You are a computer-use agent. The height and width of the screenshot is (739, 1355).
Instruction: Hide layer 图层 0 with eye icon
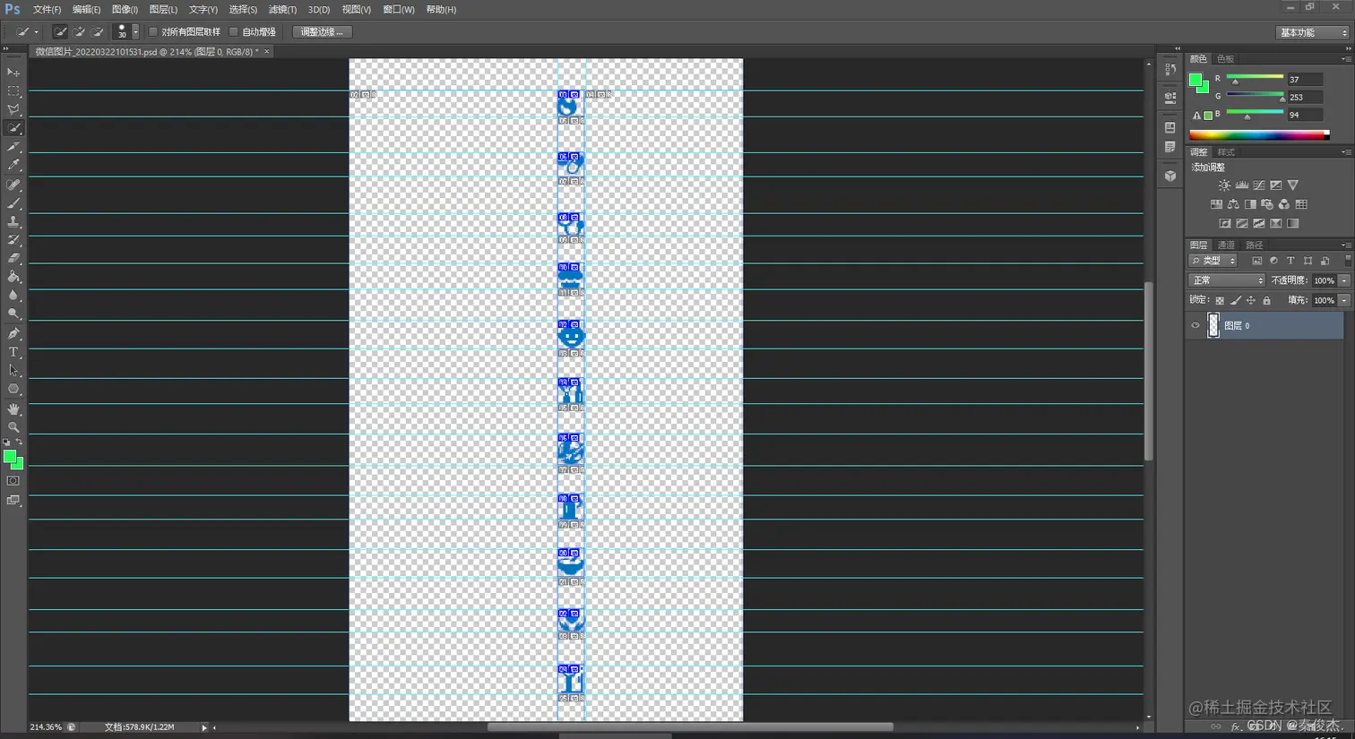(x=1195, y=326)
